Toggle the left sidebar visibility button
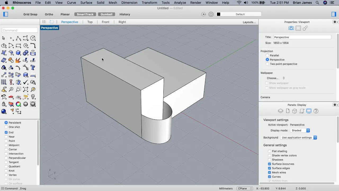 coord(6,14)
